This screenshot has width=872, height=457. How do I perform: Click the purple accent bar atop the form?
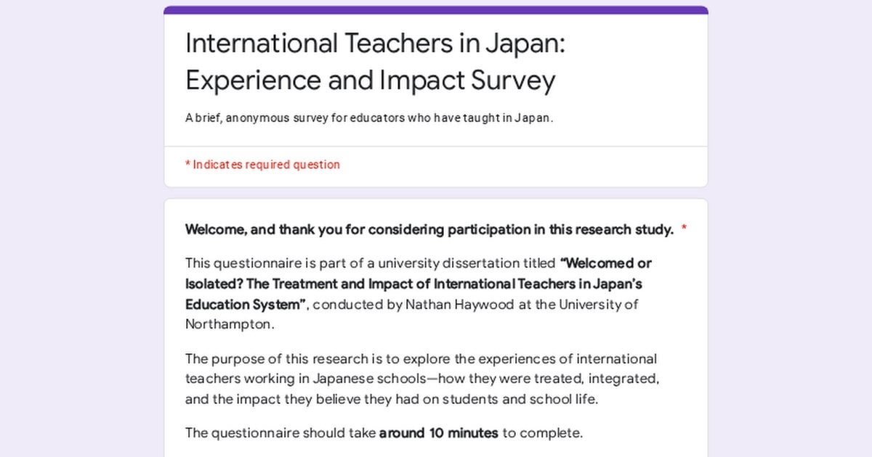coord(436,10)
